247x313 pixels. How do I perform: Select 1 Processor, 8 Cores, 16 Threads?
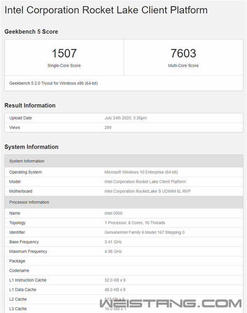tap(135, 223)
